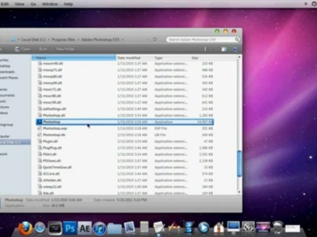The height and width of the screenshot is (237, 317).
Task: Open Firefox from the dock
Action: tap(25, 228)
